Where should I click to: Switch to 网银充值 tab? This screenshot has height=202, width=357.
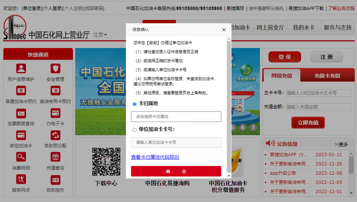(282, 76)
